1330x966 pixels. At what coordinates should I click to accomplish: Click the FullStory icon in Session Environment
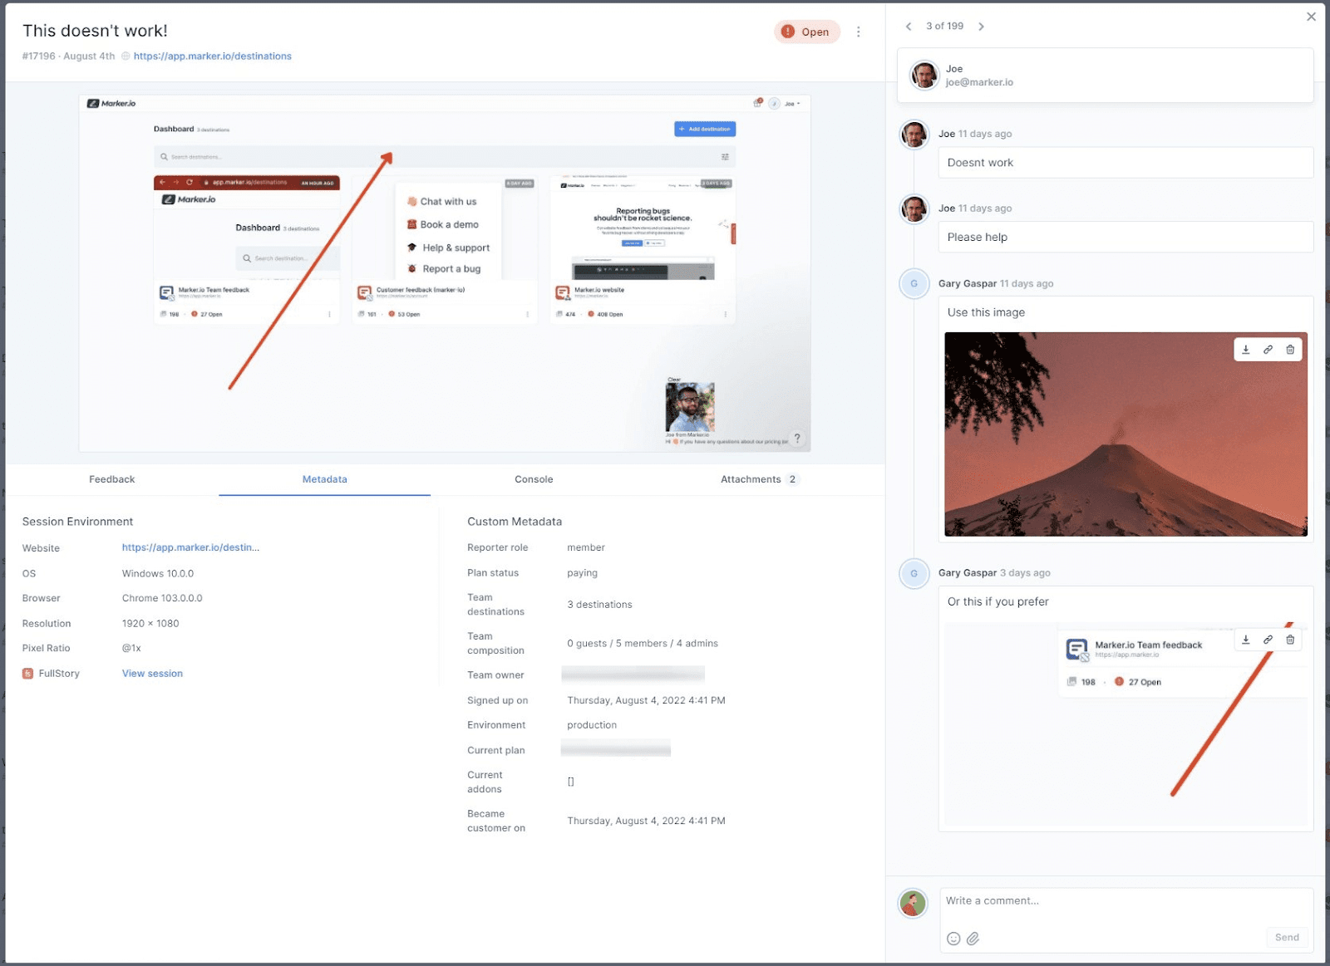(27, 673)
